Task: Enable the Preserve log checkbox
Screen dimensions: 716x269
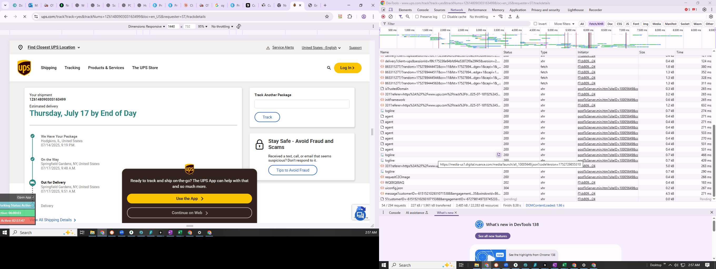Action: 417,17
